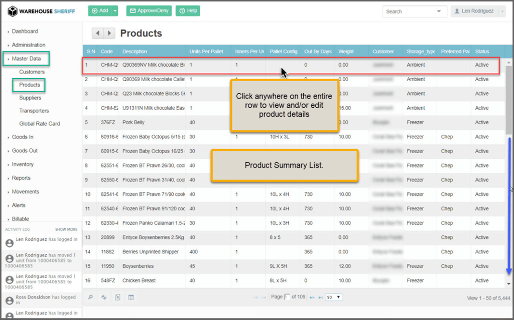Open the Add button dropdown arrow
Image resolution: width=514 pixels, height=320 pixels.
click(x=115, y=11)
